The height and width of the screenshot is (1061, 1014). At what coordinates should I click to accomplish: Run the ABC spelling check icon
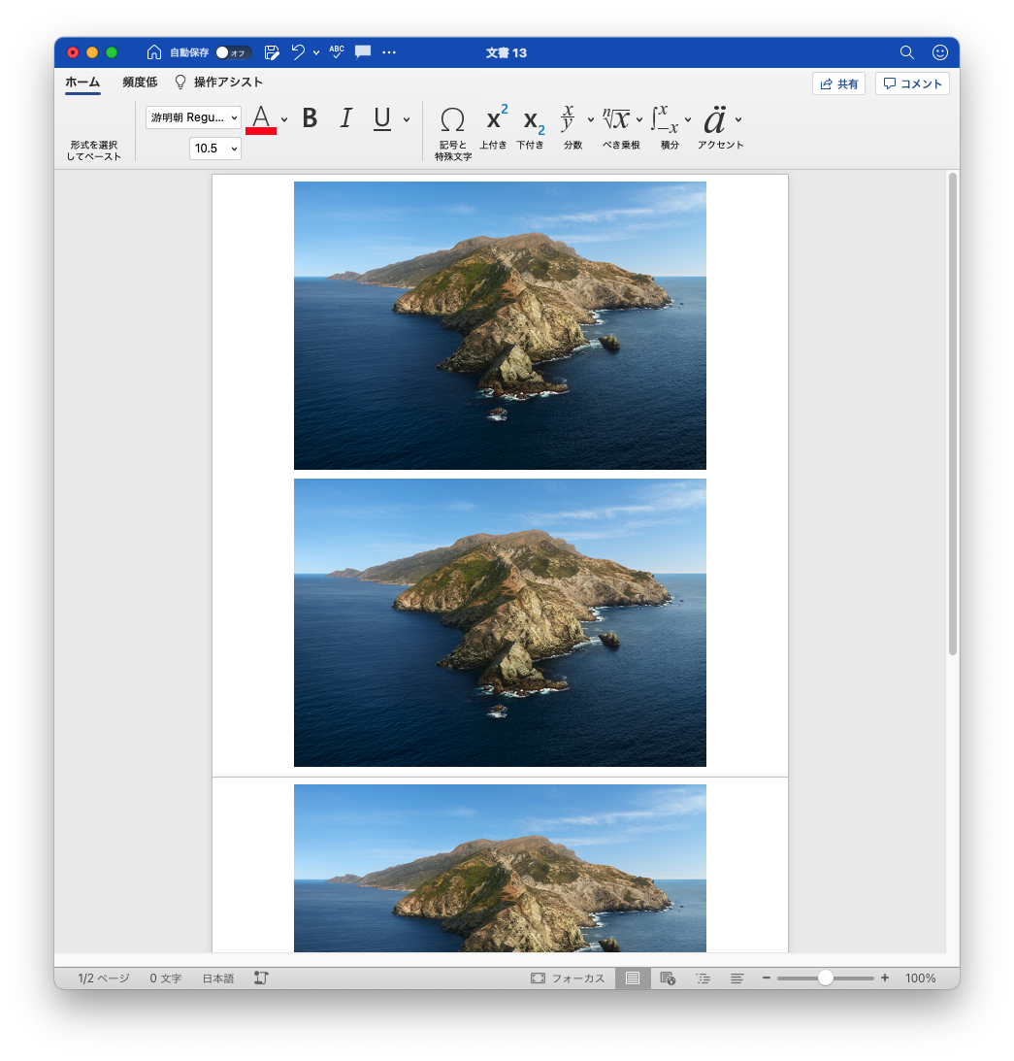coord(337,52)
